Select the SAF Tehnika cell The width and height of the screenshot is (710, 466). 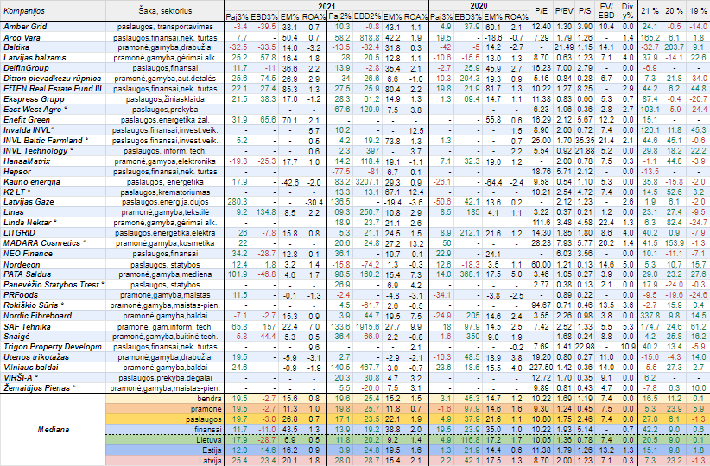point(53,326)
